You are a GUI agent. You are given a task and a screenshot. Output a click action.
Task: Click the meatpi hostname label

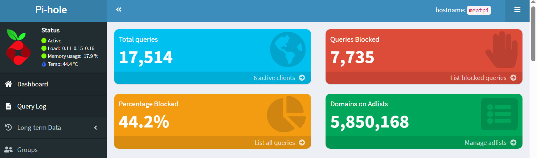479,10
